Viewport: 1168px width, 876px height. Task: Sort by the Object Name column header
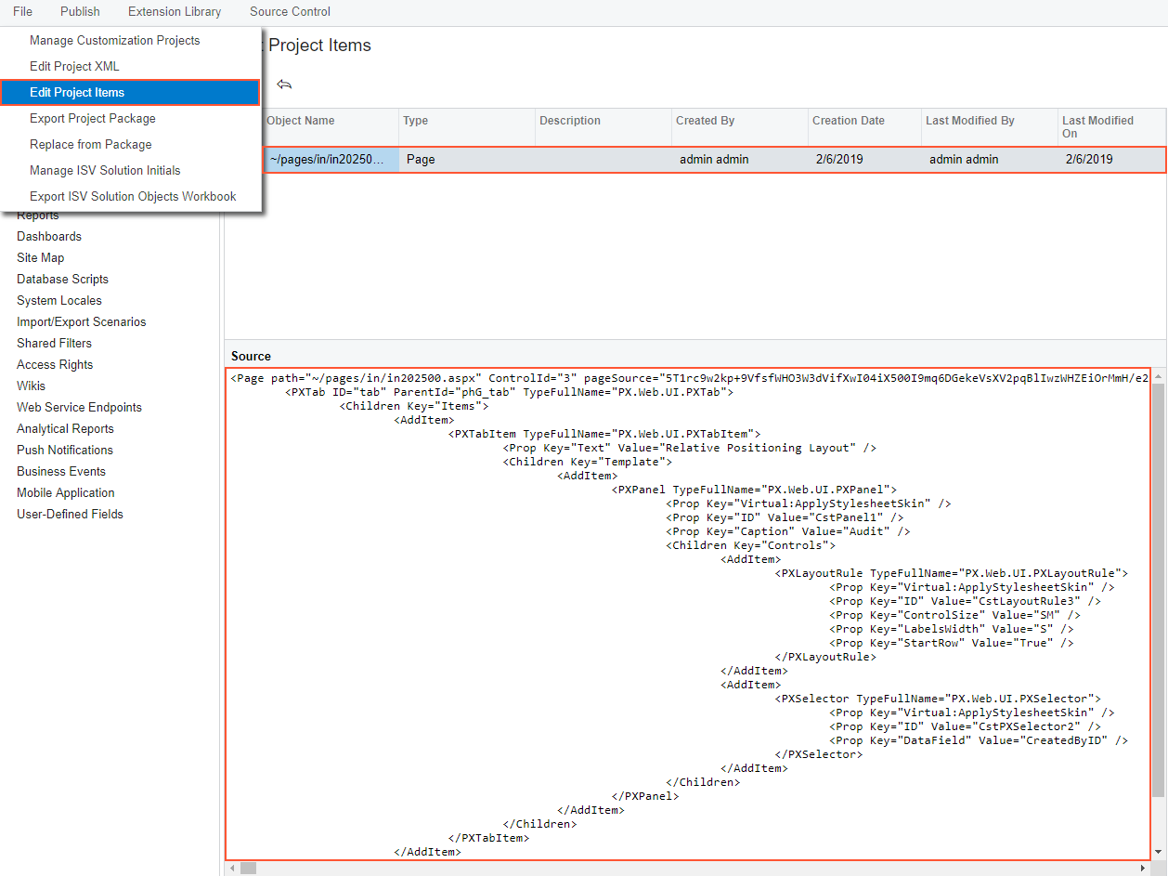point(301,121)
